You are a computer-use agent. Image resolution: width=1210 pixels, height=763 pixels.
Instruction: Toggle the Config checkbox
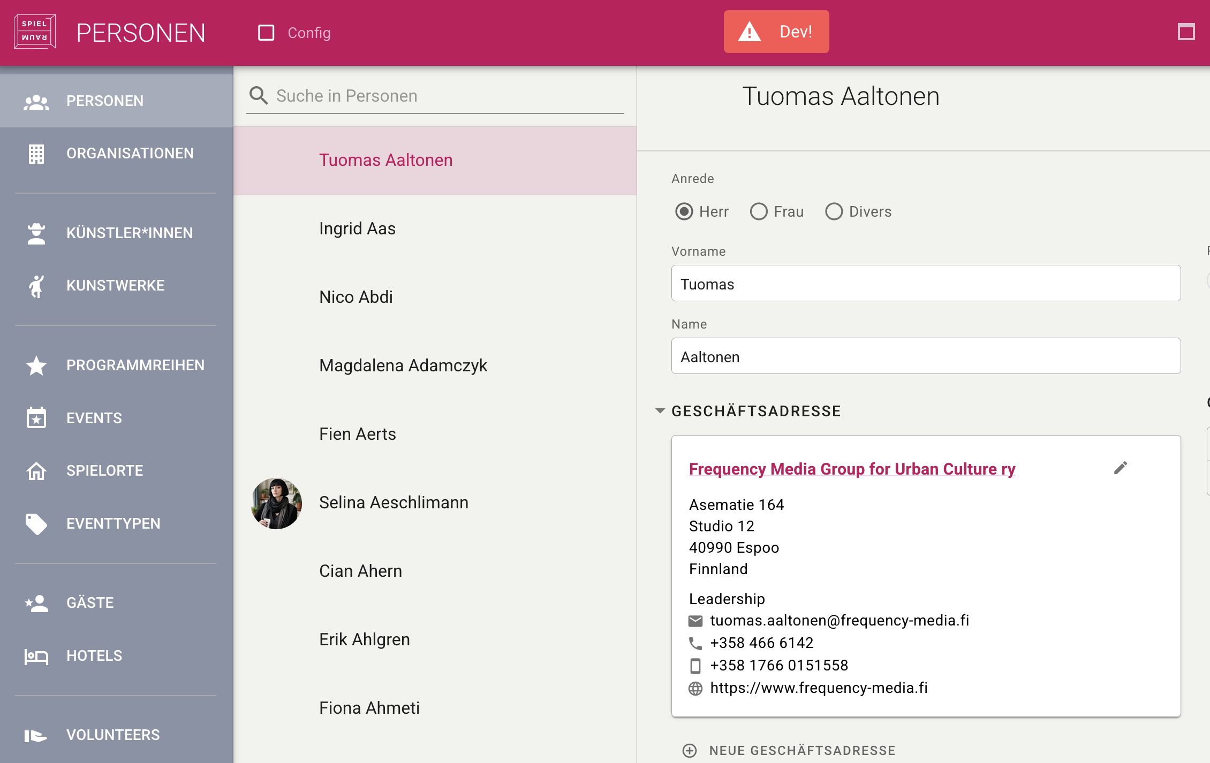[x=266, y=33]
